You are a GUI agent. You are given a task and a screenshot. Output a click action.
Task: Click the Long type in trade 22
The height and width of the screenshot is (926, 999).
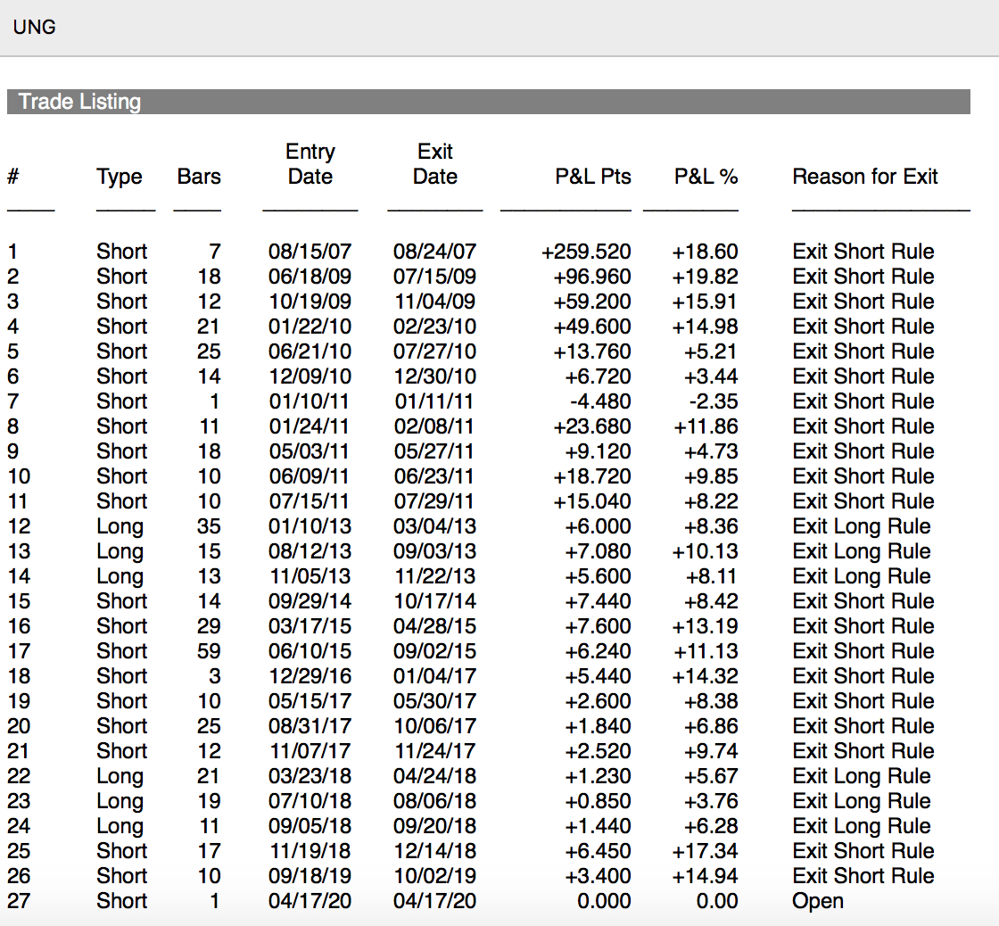[x=120, y=776]
